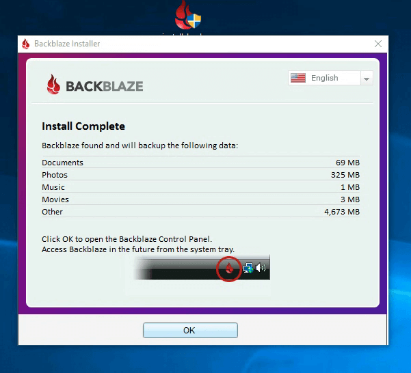This screenshot has height=373, width=411.
Task: Select the Documents row label
Action: coord(62,163)
